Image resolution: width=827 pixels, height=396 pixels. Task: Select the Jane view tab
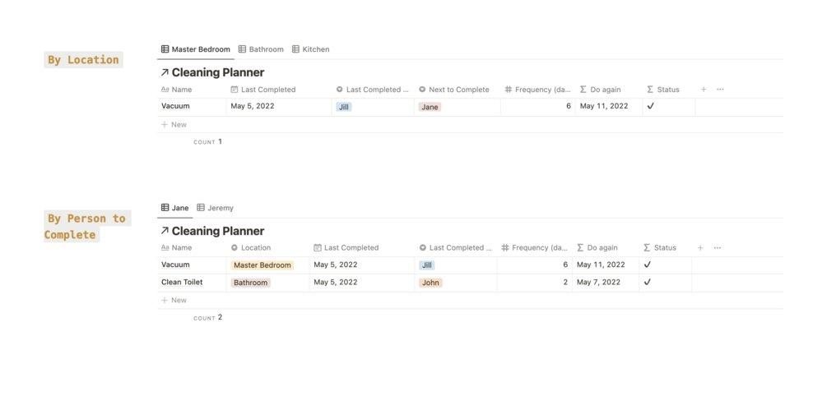174,208
